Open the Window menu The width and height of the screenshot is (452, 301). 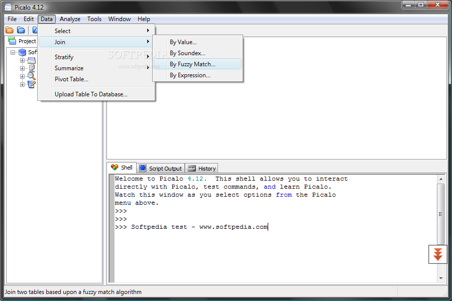point(120,19)
